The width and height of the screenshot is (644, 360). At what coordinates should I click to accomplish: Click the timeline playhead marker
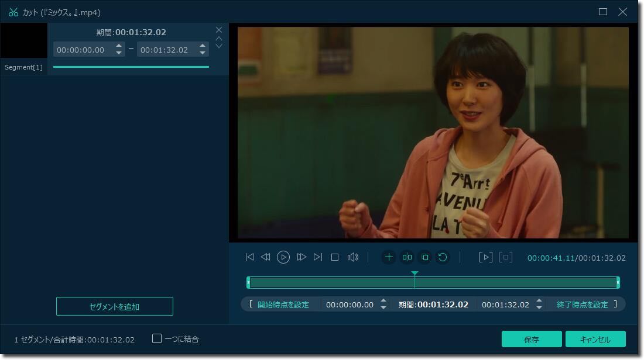tap(415, 274)
